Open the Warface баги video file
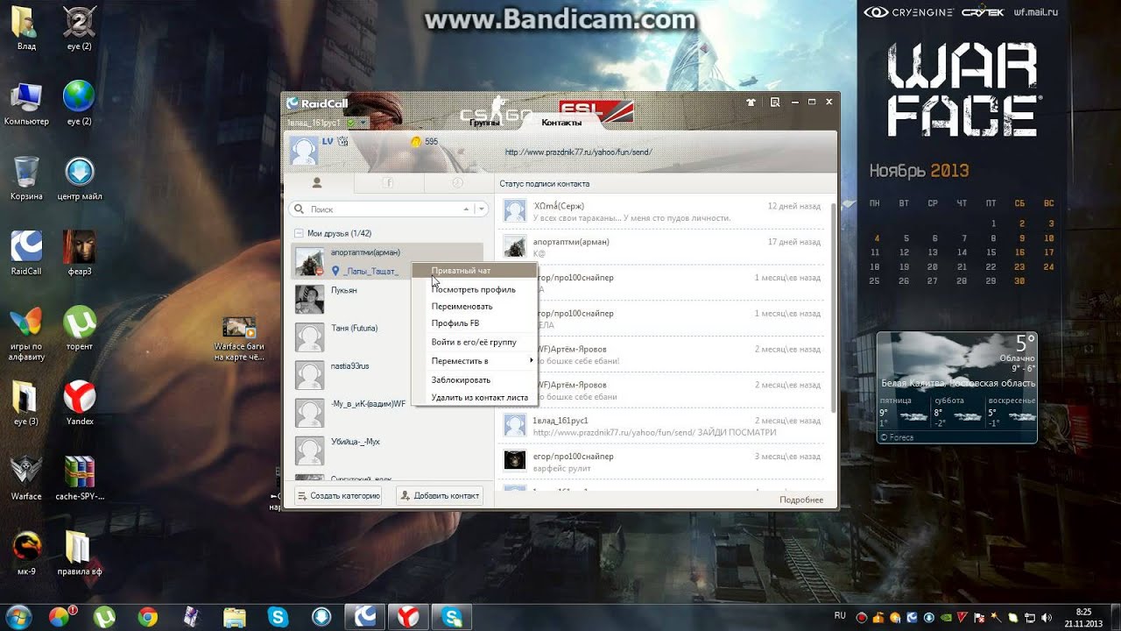 (x=239, y=340)
